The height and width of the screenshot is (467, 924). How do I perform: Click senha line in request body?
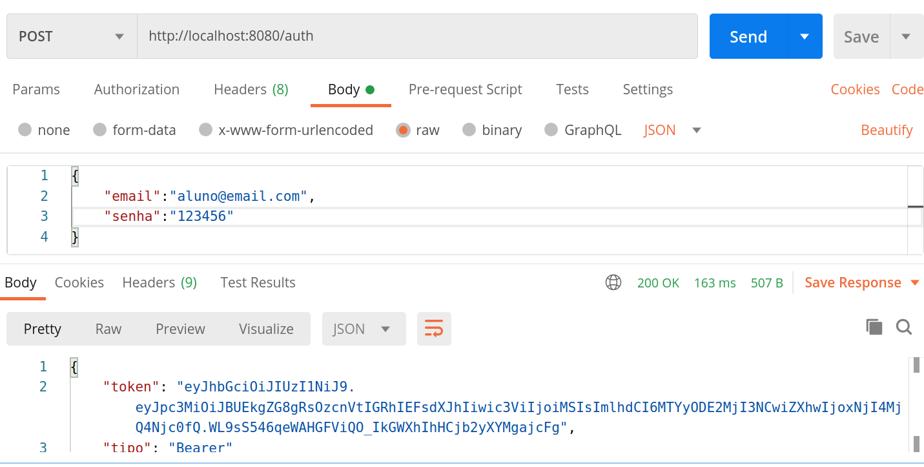169,216
